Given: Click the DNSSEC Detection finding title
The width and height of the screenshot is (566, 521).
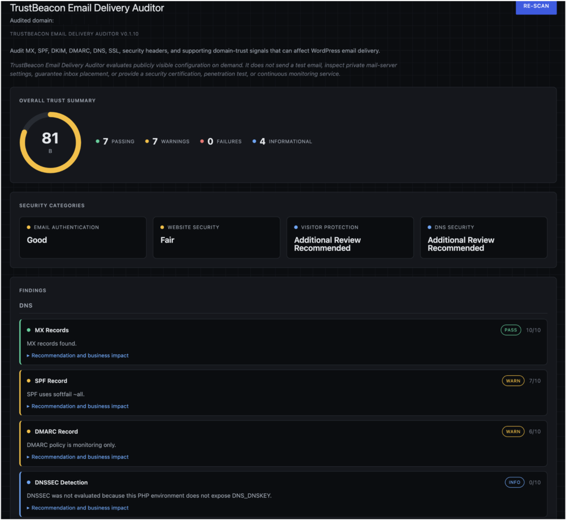Looking at the screenshot, I should click(61, 482).
